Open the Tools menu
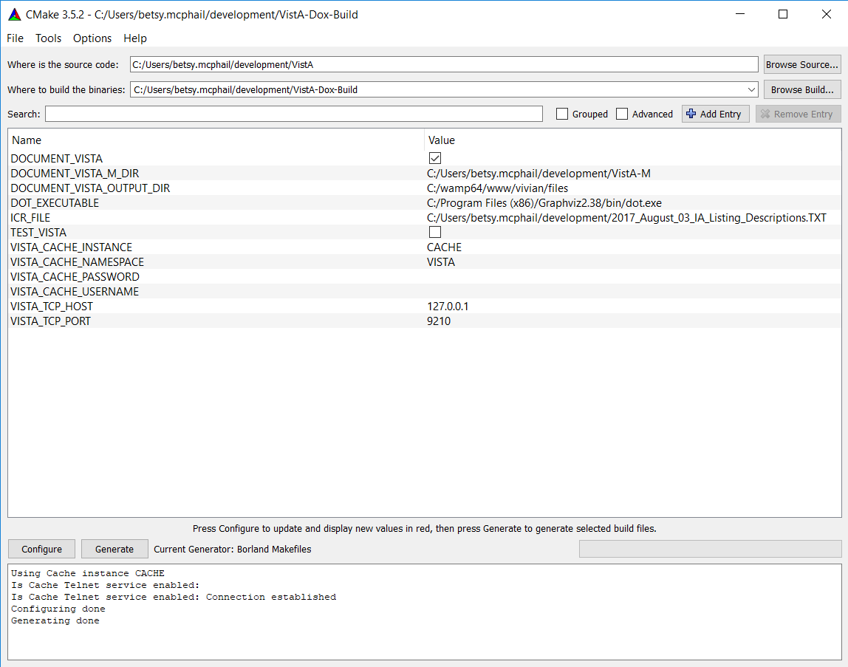Viewport: 848px width, 667px height. pyautogui.click(x=49, y=38)
